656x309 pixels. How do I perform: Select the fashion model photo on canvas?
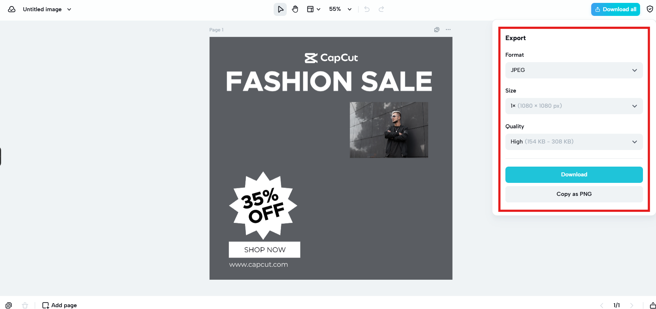389,130
